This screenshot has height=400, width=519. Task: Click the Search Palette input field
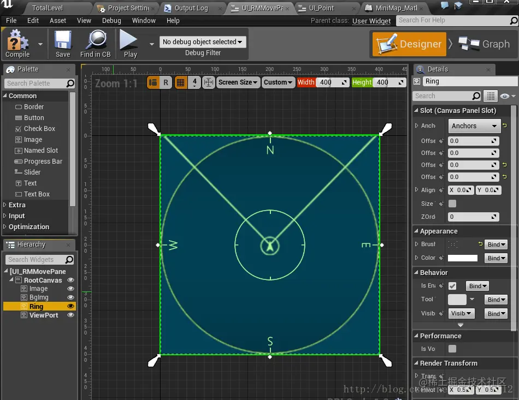click(36, 83)
